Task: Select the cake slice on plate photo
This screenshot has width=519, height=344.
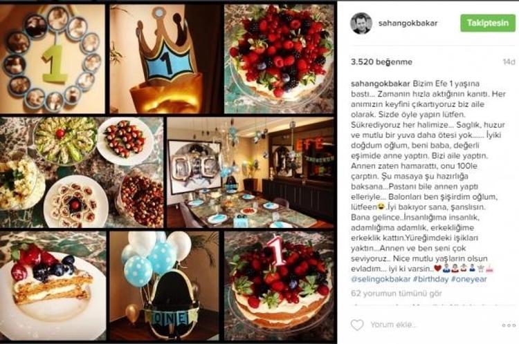Action: (53, 286)
